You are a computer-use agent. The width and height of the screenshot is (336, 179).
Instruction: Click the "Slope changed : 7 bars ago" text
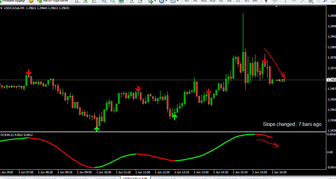(292, 124)
